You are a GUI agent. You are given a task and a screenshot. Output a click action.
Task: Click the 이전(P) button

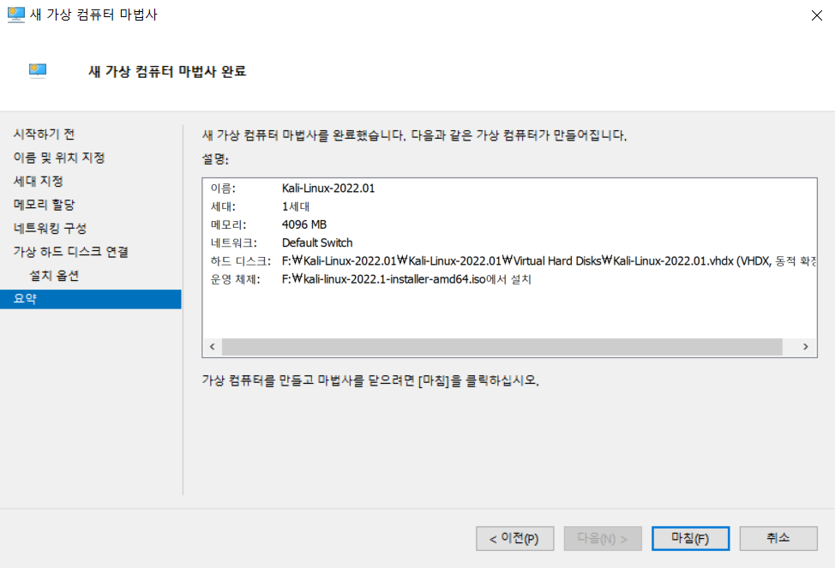click(515, 539)
